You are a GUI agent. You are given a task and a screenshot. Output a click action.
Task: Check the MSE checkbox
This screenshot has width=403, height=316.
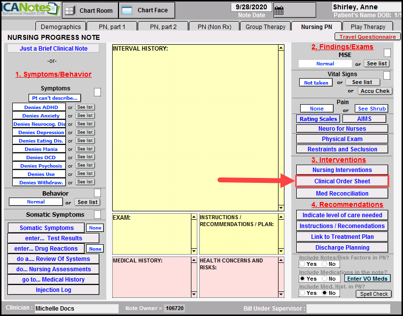[x=387, y=53]
